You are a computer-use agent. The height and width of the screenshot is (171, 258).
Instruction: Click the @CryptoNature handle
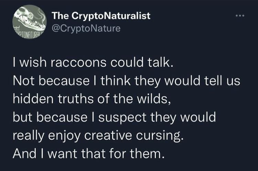pyautogui.click(x=86, y=28)
